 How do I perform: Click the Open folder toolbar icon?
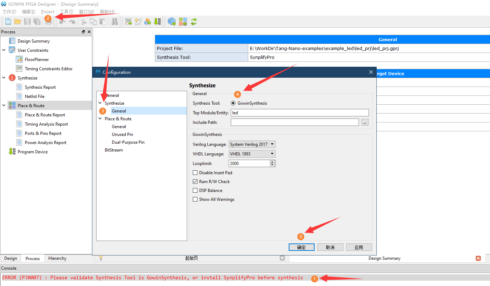tap(17, 22)
